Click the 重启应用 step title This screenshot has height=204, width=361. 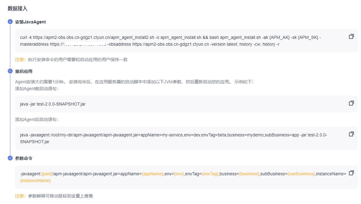(x=24, y=71)
